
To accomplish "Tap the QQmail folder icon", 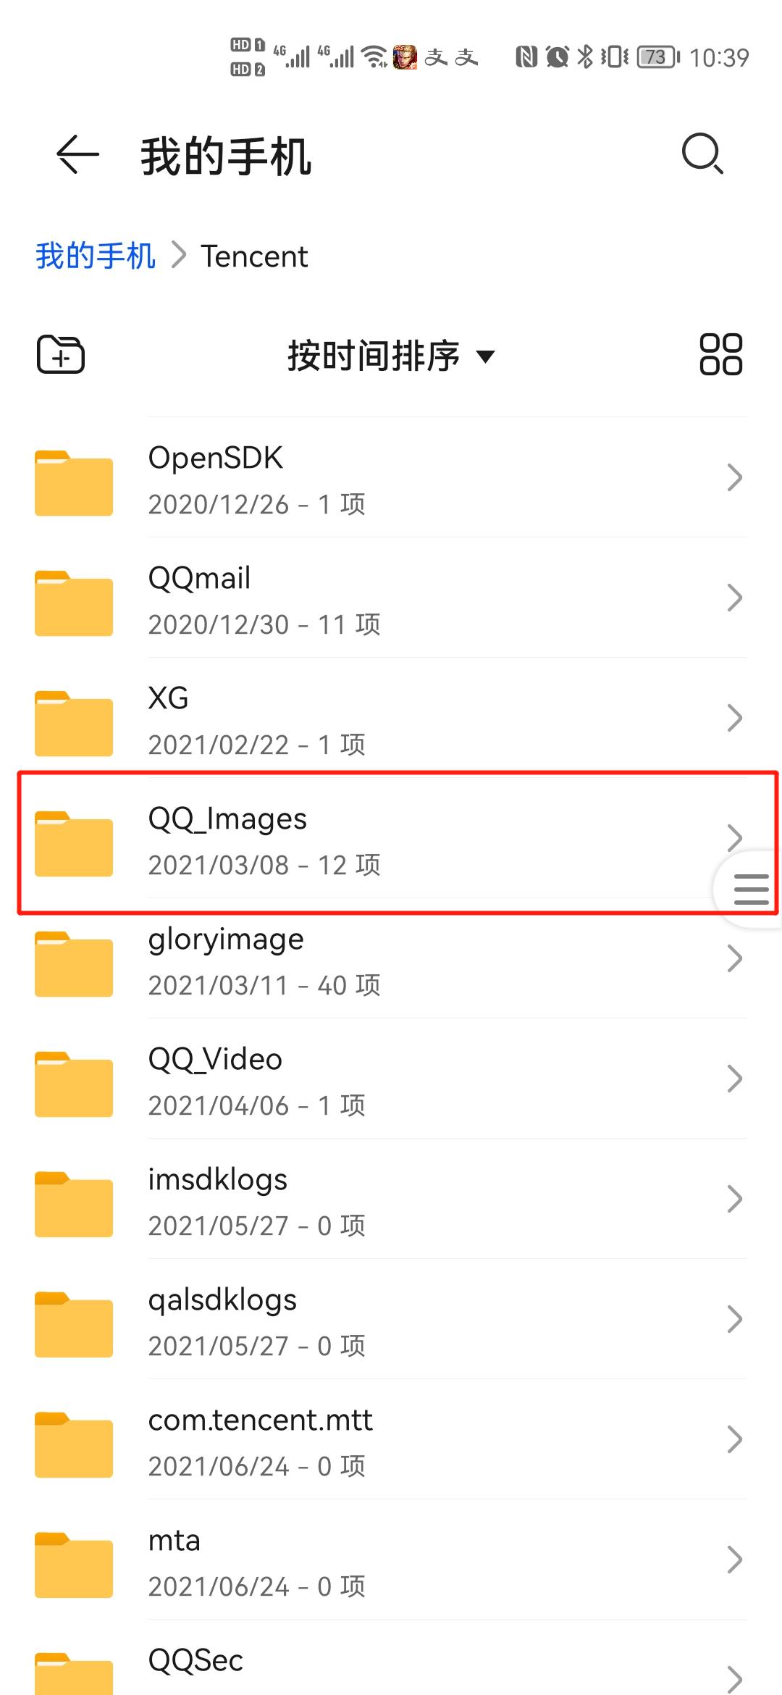I will [74, 603].
